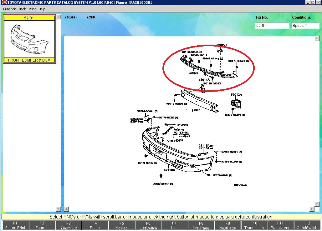This screenshot has height=231, width=322.
Task: Click the F10 Translation button
Action: pyautogui.click(x=254, y=225)
